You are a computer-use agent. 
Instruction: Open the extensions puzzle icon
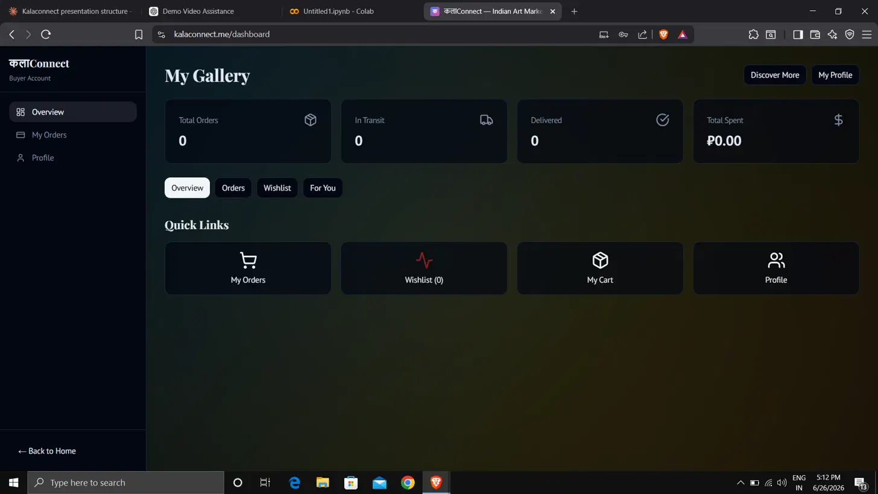pos(753,34)
